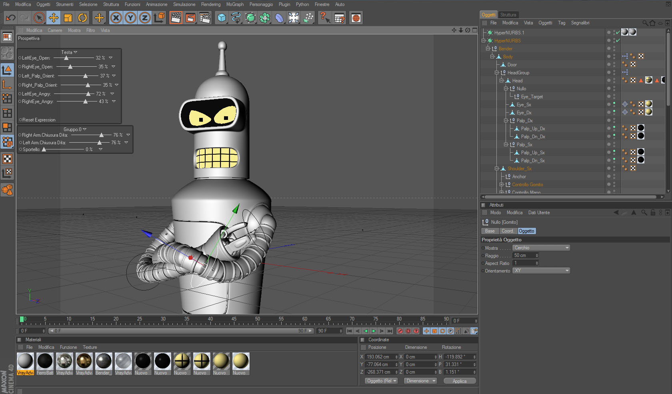Toggle scale keyframe recording in timeline bar
Viewport: 672px width, 394px height.
434,331
